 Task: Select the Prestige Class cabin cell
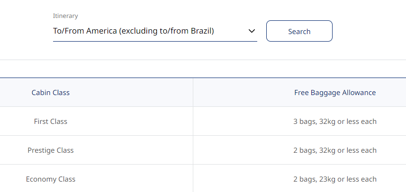(x=51, y=150)
